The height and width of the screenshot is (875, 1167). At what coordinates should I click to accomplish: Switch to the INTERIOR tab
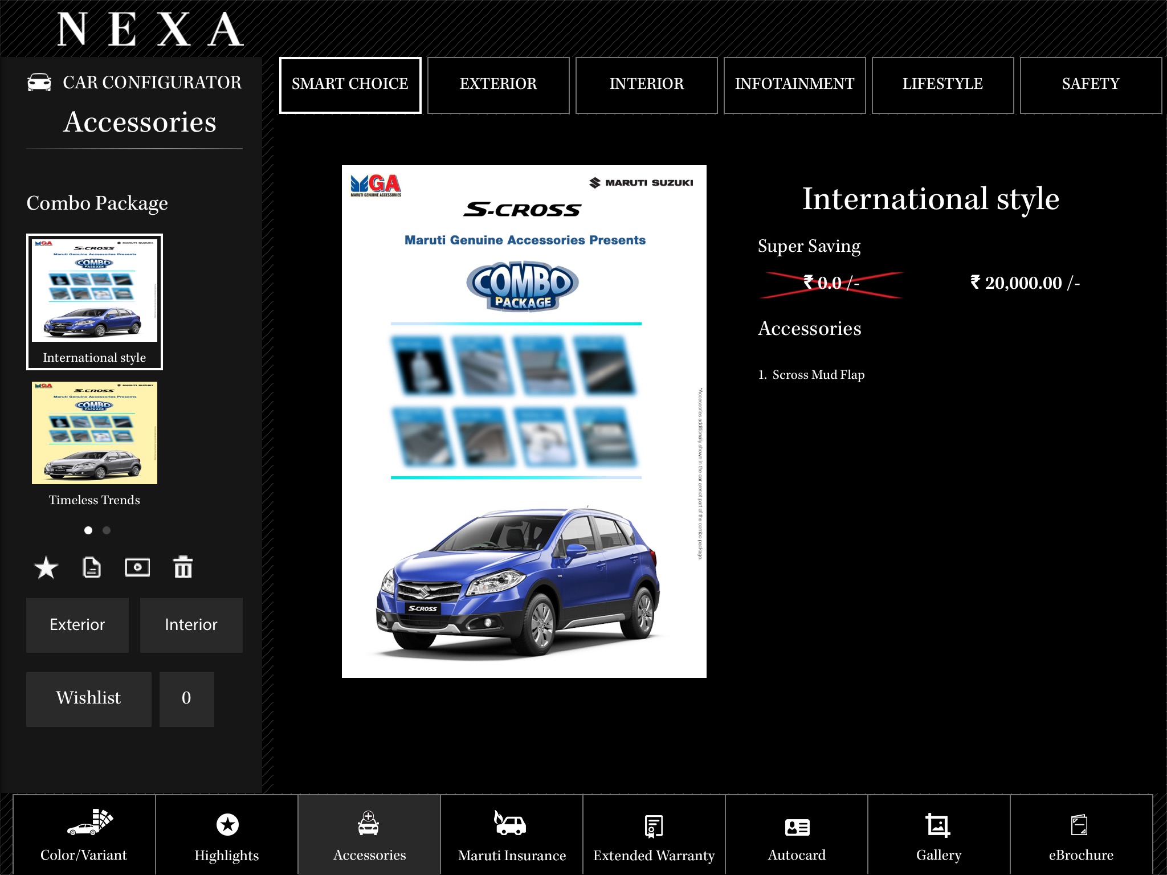pos(646,85)
